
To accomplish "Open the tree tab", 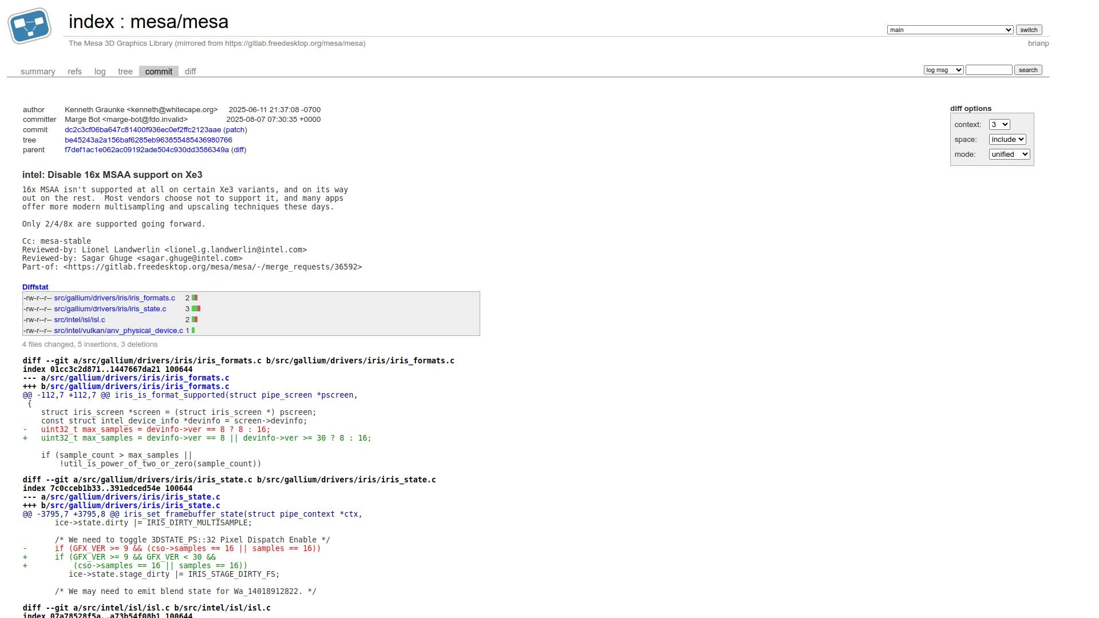I will pyautogui.click(x=125, y=72).
